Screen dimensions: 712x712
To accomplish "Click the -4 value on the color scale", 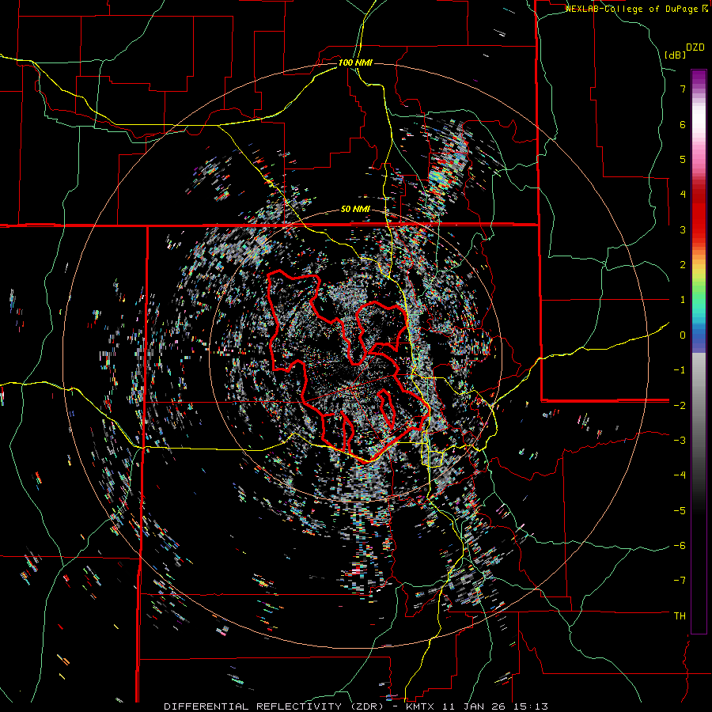I will click(680, 475).
